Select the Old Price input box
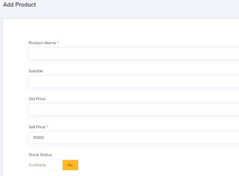The width and height of the screenshot is (239, 176). pyautogui.click(x=134, y=110)
